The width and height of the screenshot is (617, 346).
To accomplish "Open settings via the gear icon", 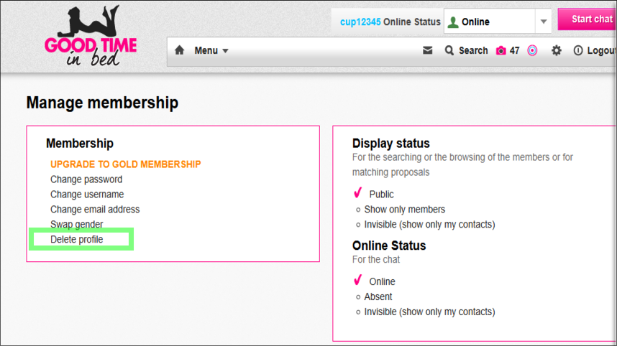I will (556, 51).
